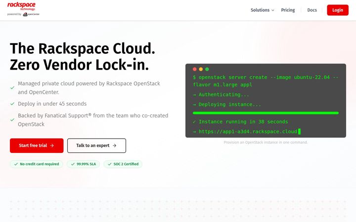The height and width of the screenshot is (222, 356).
Task: Click the green dot in the terminal window
Action: coord(207,70)
